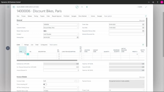Screen dimensions: 164x92
Task: Open the user account avatar
Action: (x=162, y=2)
